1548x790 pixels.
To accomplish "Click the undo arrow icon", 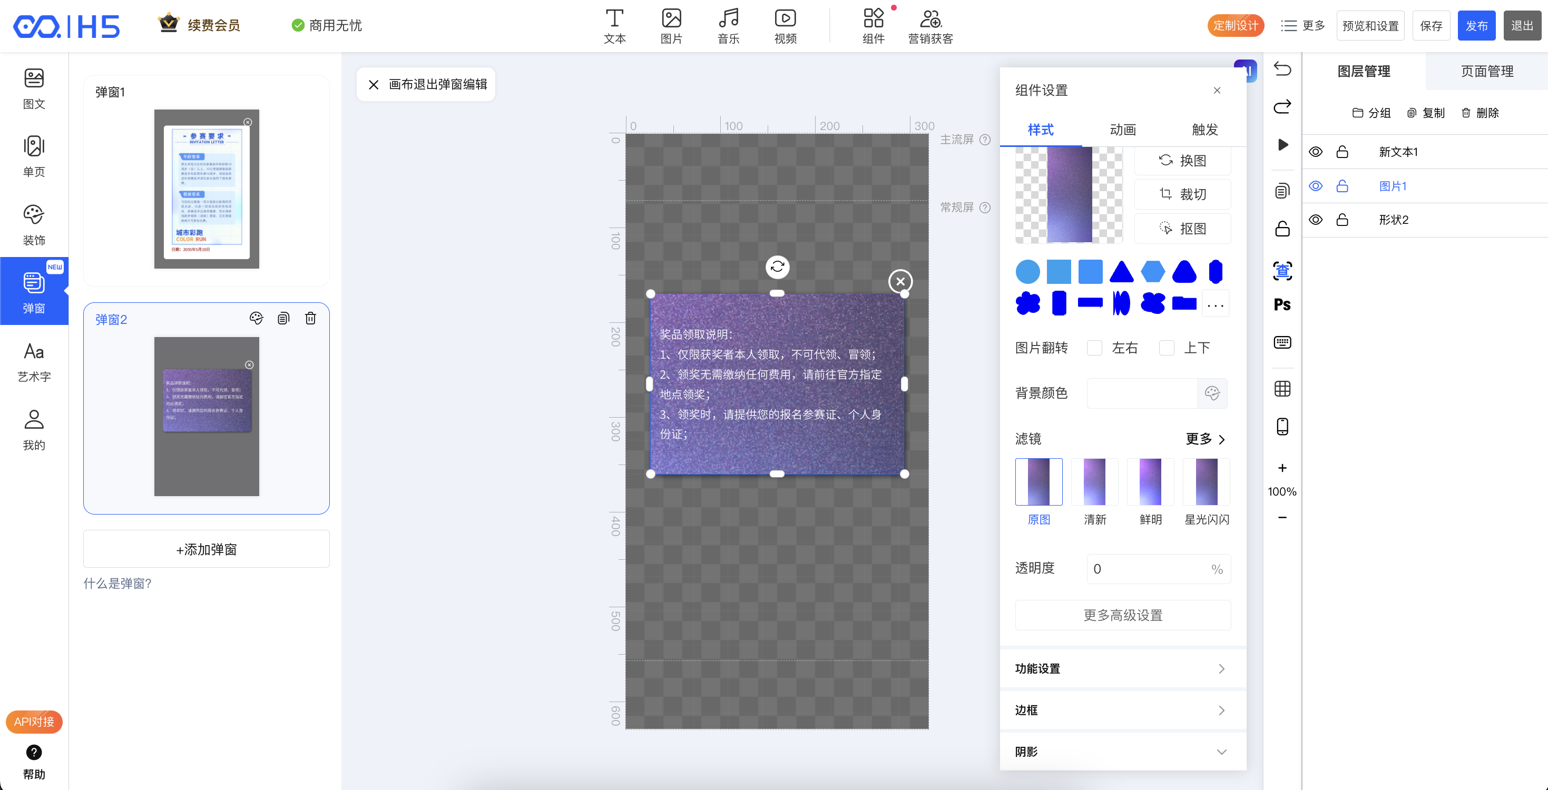I will coord(1282,70).
